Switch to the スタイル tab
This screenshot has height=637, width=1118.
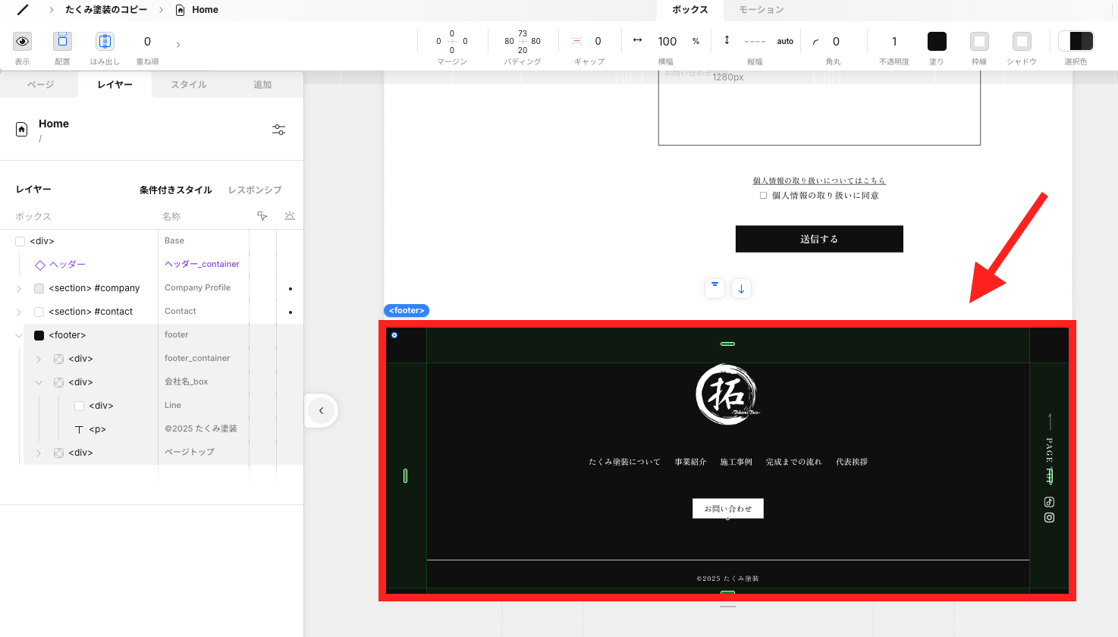pos(189,85)
